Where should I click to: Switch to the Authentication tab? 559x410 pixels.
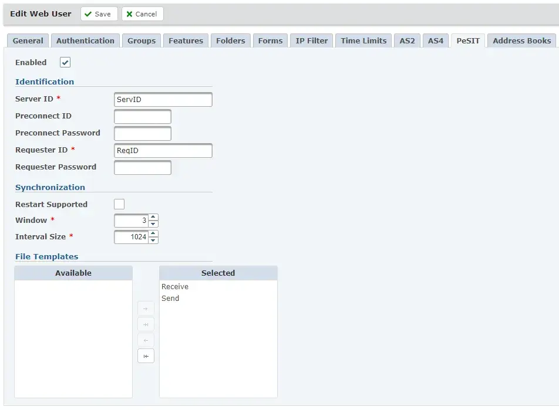[x=85, y=40]
